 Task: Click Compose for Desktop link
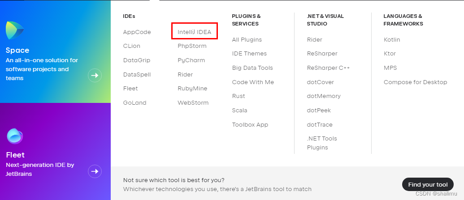point(416,82)
